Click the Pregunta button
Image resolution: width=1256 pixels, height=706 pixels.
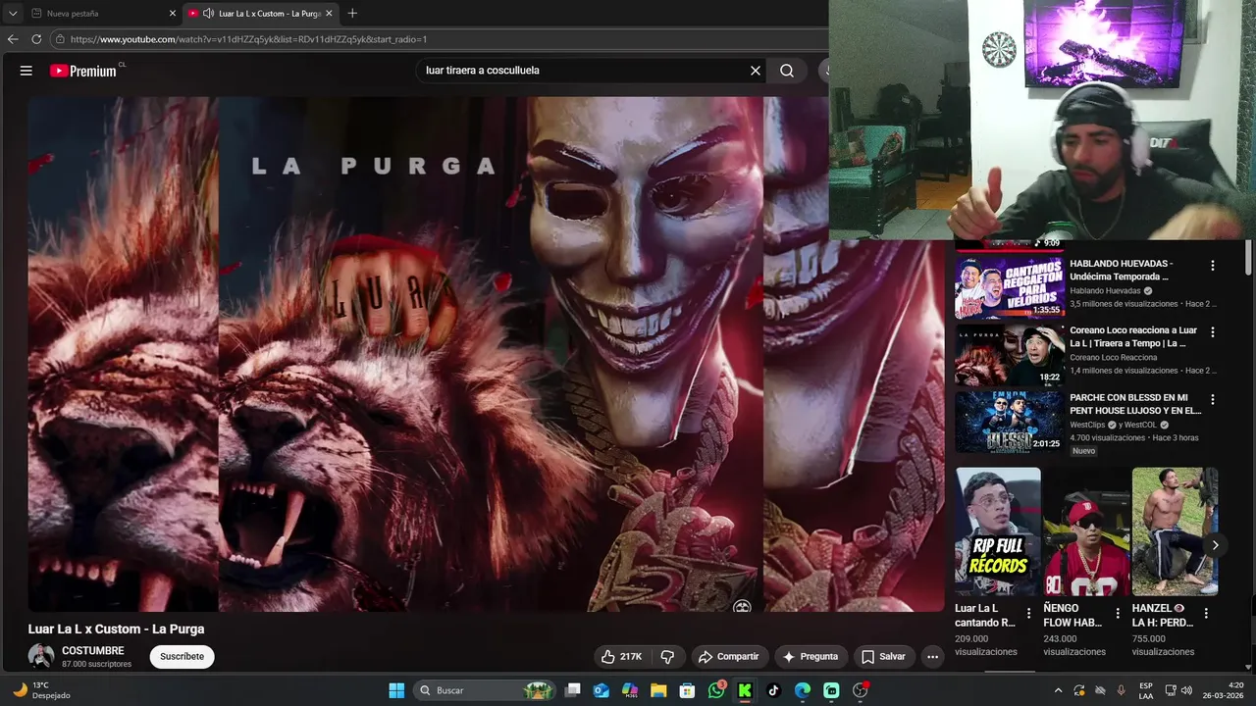811,656
